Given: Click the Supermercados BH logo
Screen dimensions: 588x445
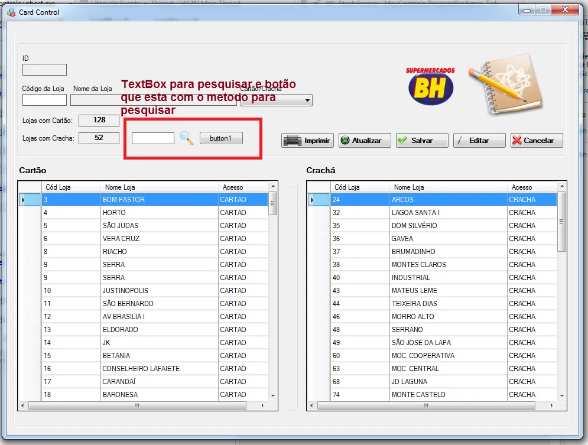Looking at the screenshot, I should tap(430, 86).
